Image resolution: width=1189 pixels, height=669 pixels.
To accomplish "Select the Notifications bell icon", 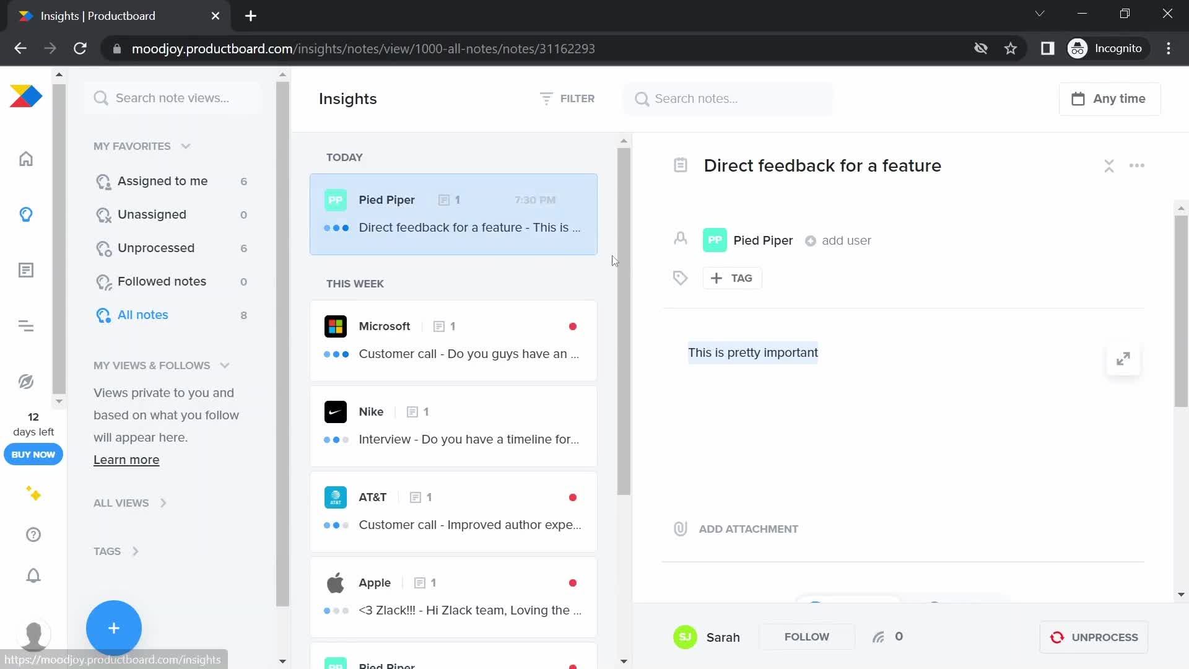I will click(x=33, y=576).
